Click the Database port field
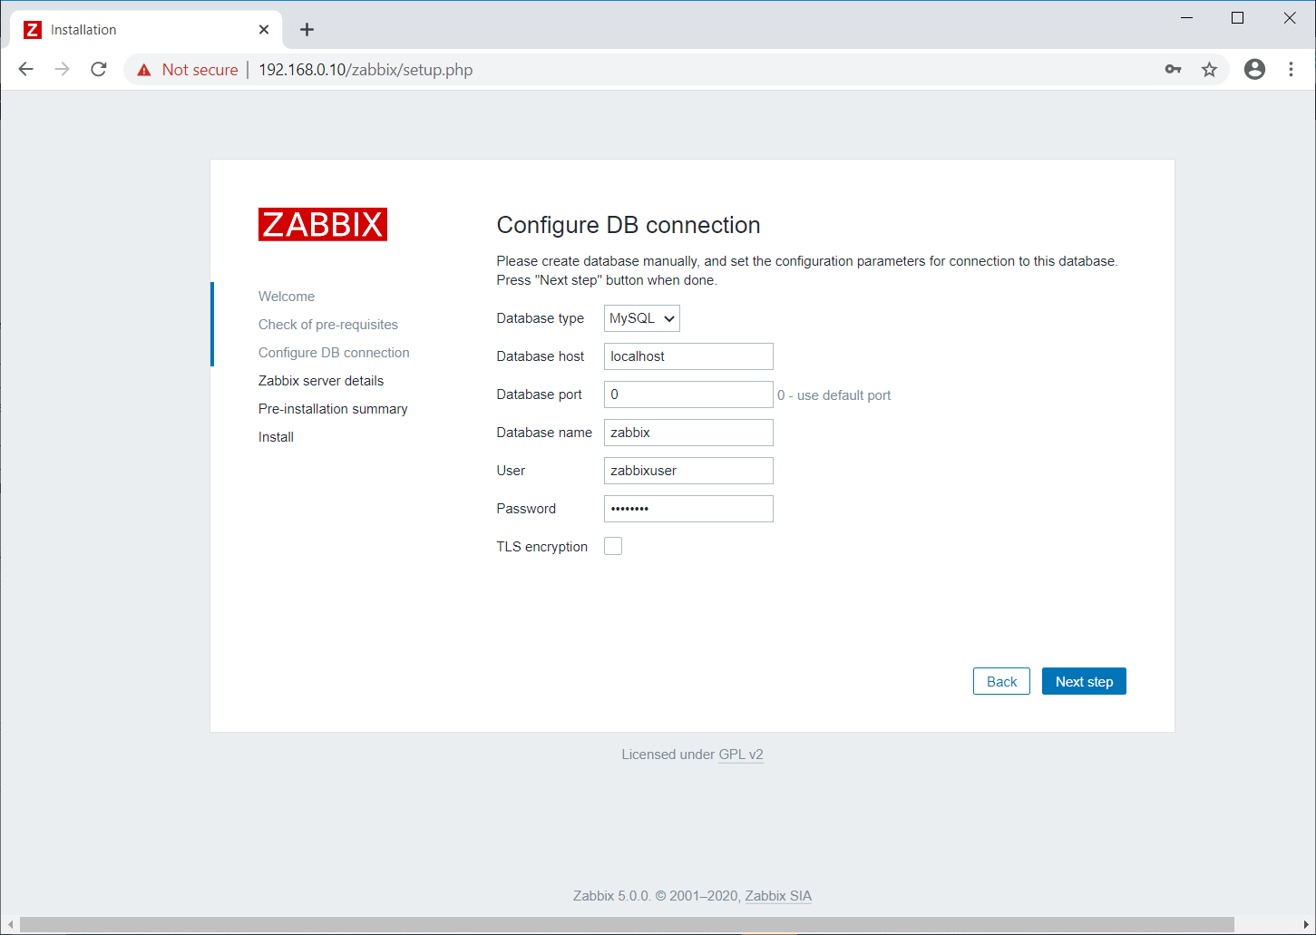Image resolution: width=1316 pixels, height=935 pixels. (688, 394)
